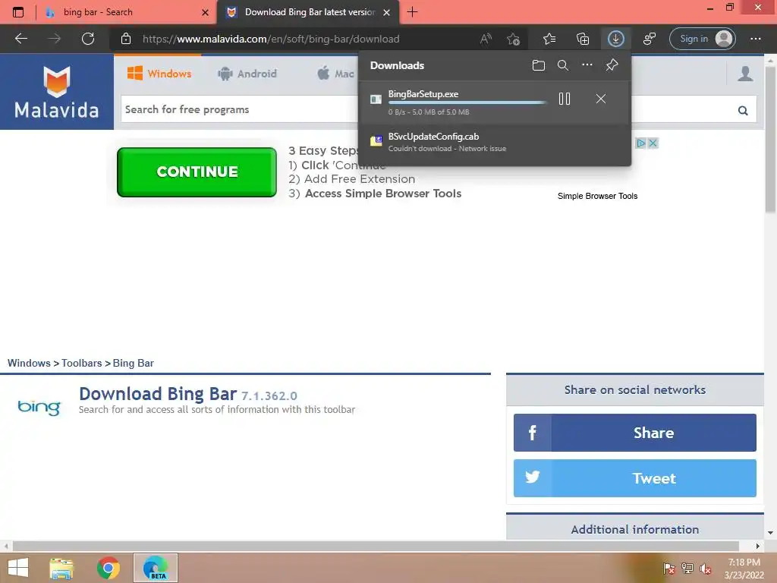Click Simple Browser Tools ad text
Viewport: 777px width, 583px height.
(597, 196)
